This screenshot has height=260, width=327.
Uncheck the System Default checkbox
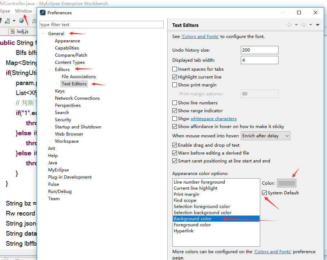click(x=264, y=193)
